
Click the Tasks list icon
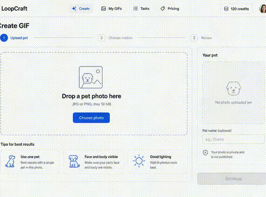tap(136, 8)
